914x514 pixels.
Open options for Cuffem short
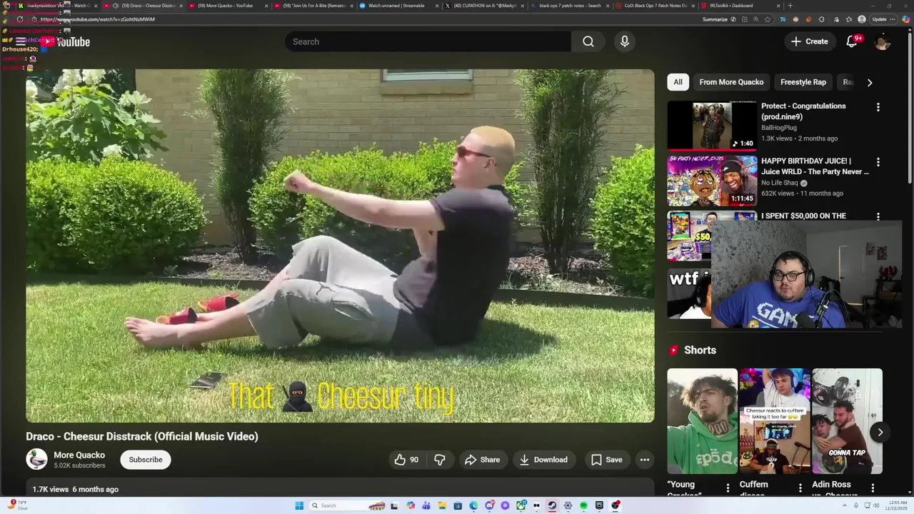800,488
